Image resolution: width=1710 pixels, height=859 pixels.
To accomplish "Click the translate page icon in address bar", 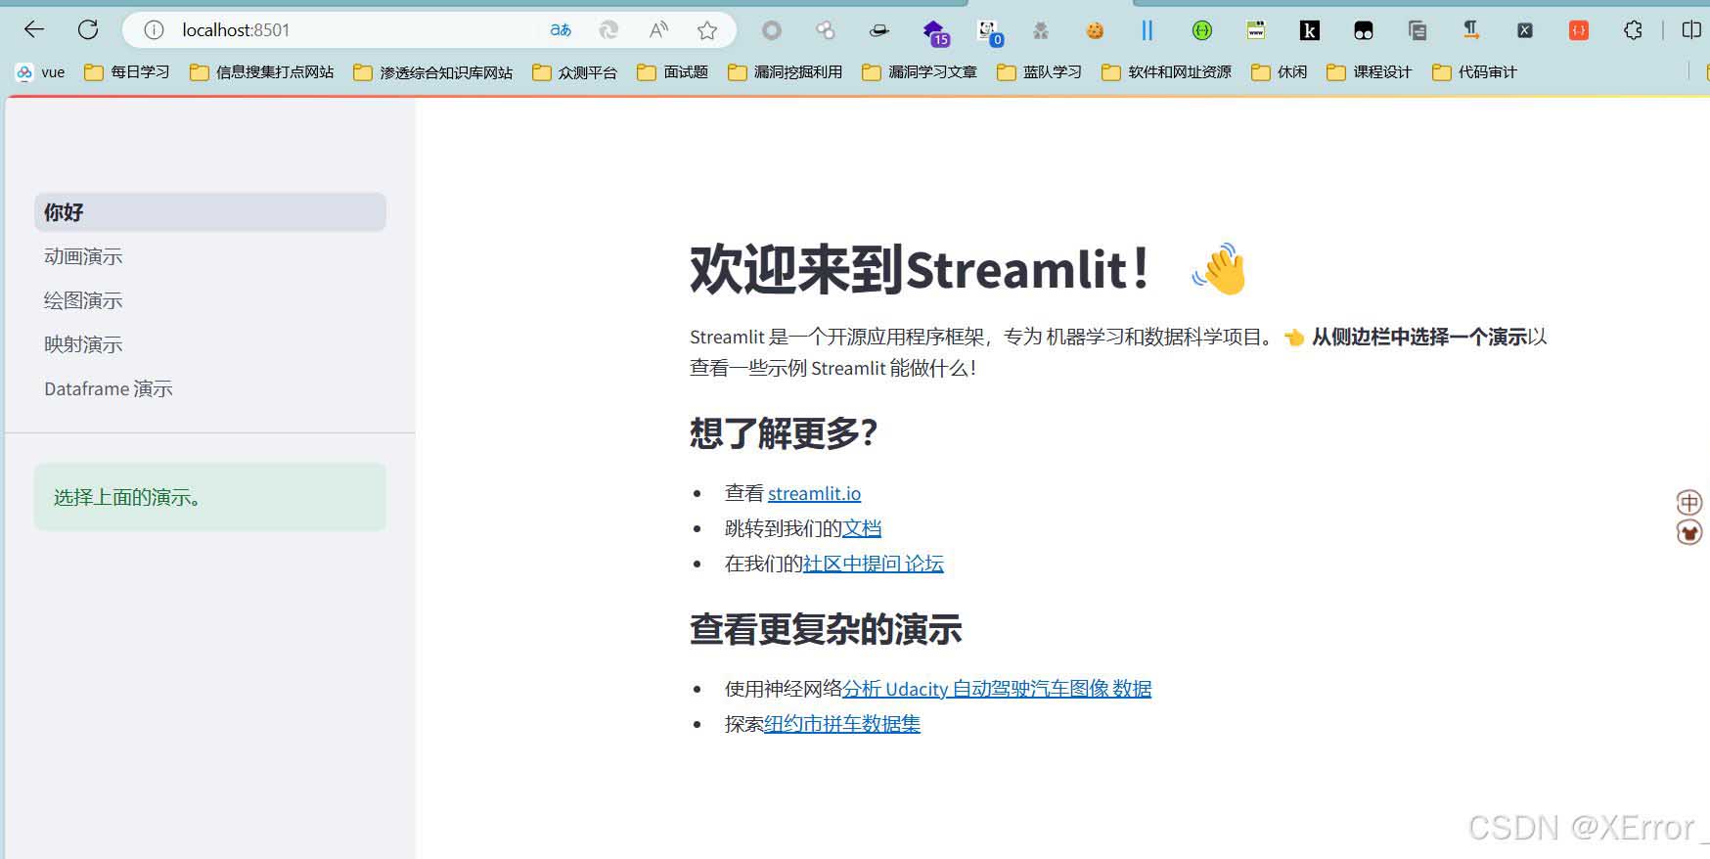I will (x=561, y=30).
